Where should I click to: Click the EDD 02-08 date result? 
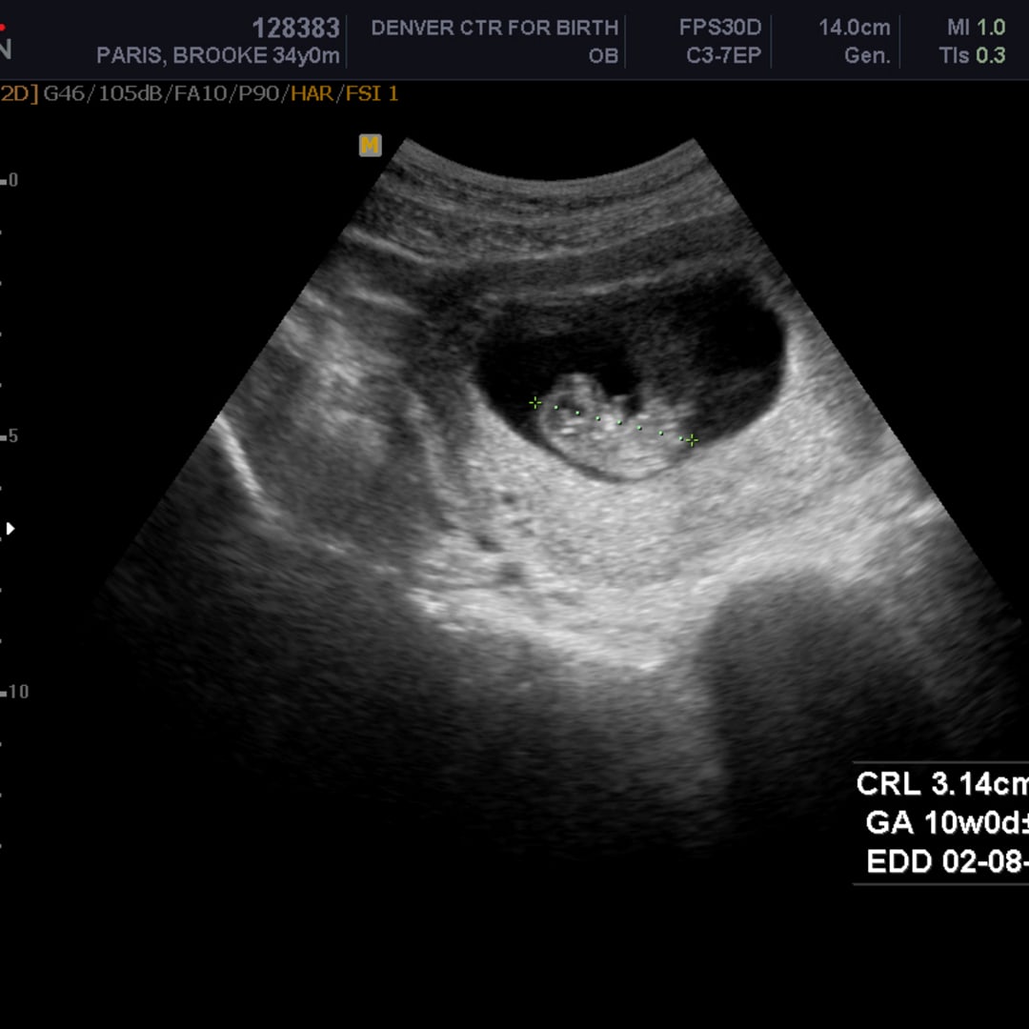tap(948, 861)
